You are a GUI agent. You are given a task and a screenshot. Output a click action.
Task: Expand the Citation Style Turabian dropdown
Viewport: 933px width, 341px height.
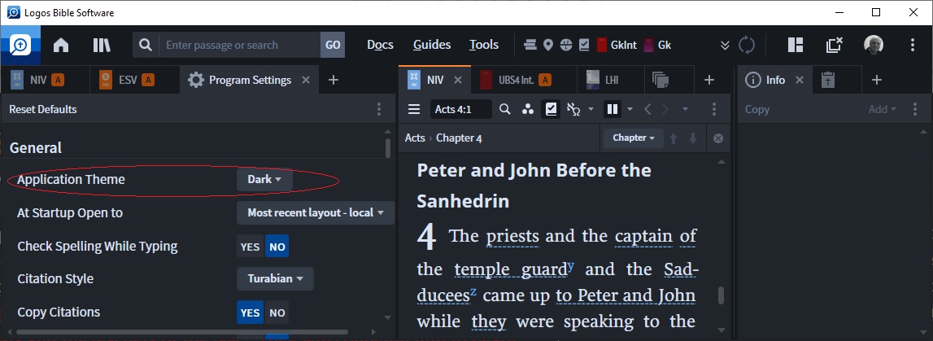pos(275,279)
